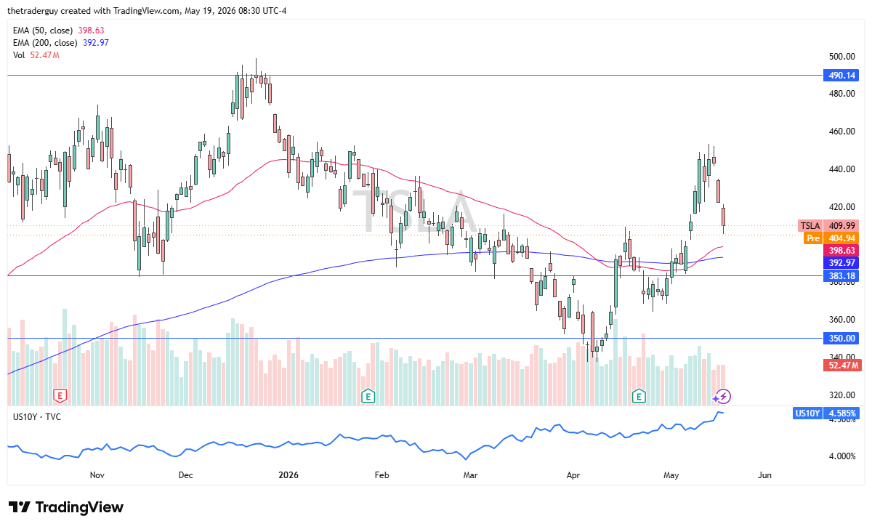The image size is (872, 529).
Task: Click the TradingView logo at the bottom
Action: (66, 507)
